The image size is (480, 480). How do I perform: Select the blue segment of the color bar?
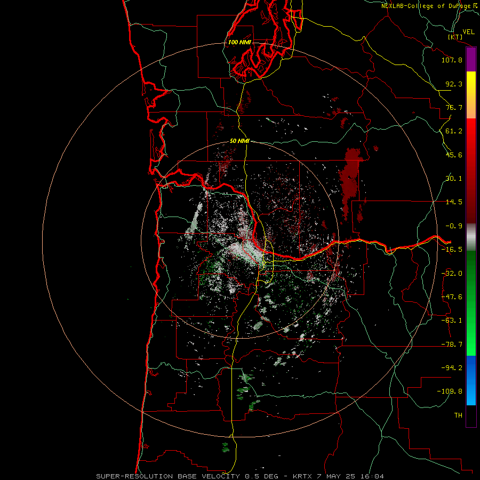tap(471, 380)
